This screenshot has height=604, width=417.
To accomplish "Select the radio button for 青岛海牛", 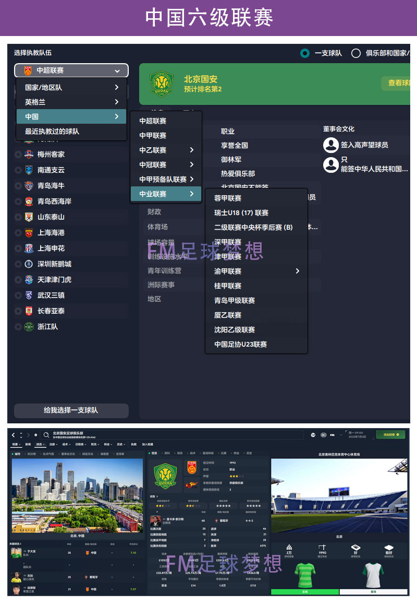I will (x=18, y=186).
